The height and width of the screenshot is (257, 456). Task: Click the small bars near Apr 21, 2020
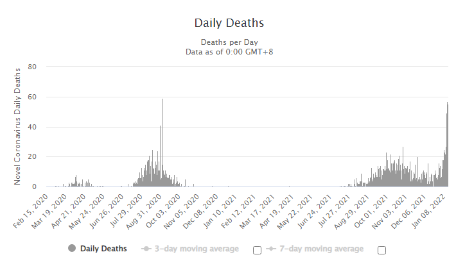point(76,181)
